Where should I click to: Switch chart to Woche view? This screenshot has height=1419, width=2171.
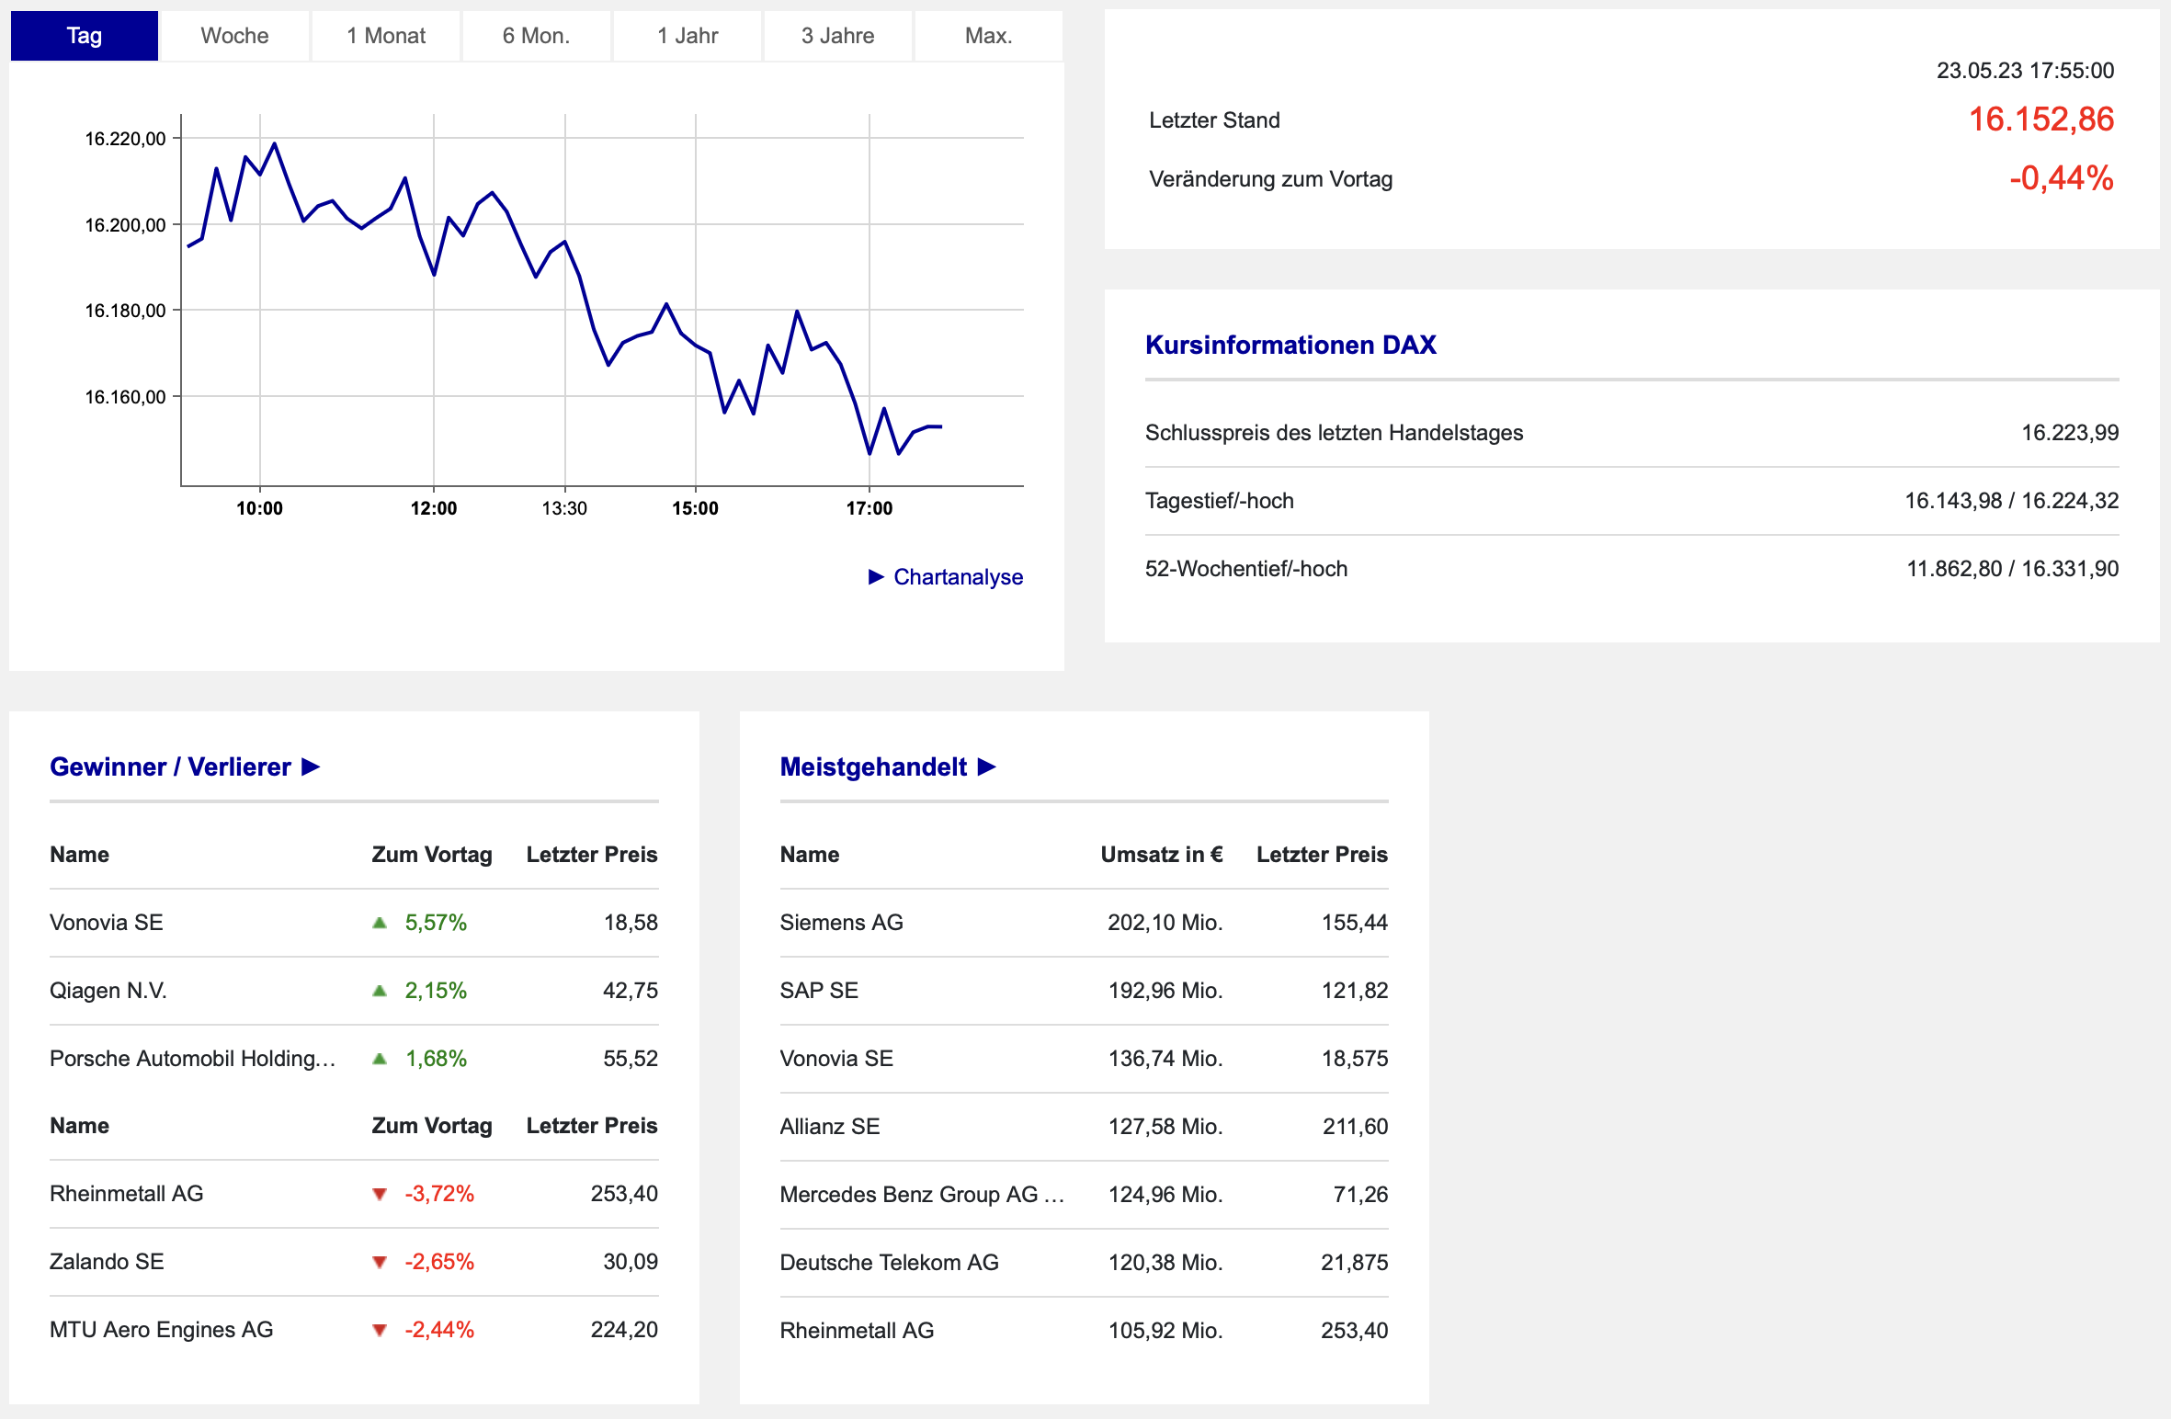coord(235,36)
